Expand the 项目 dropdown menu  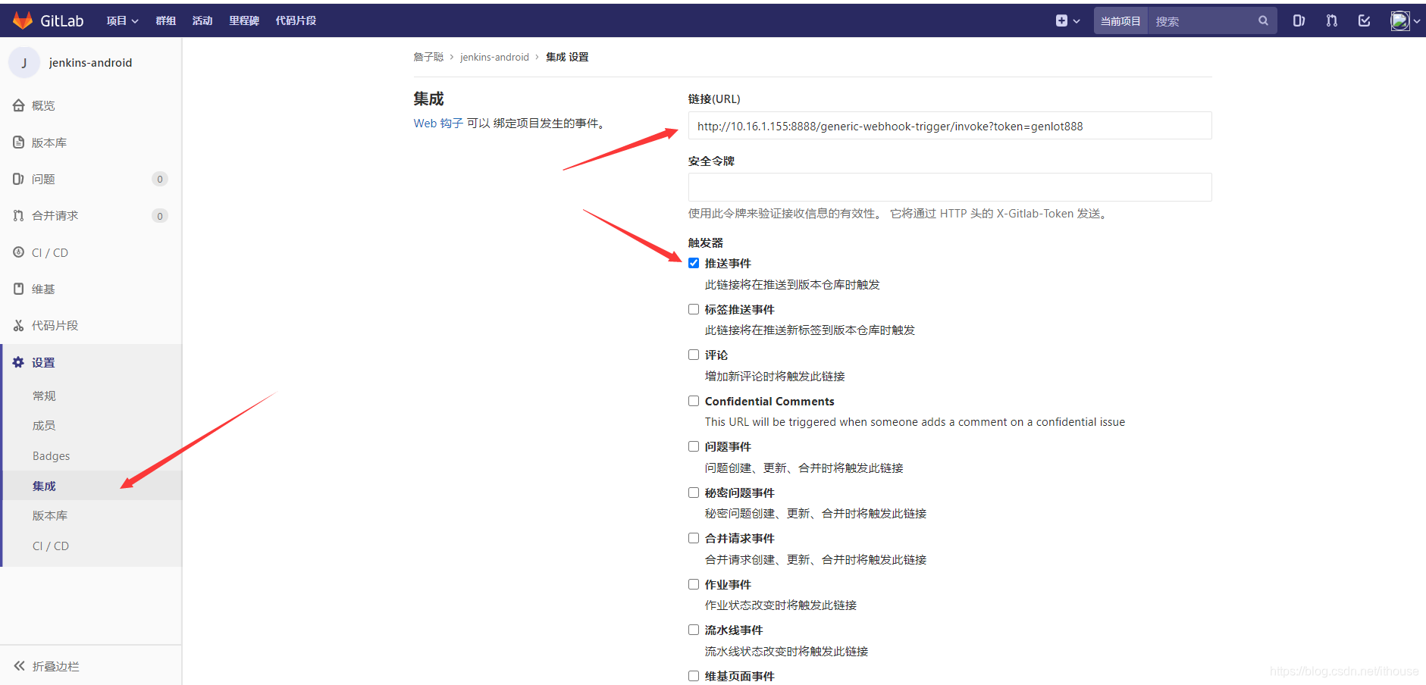[122, 20]
